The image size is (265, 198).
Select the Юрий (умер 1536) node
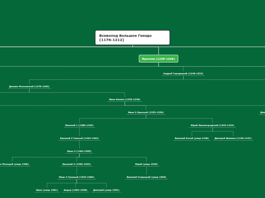(146, 164)
